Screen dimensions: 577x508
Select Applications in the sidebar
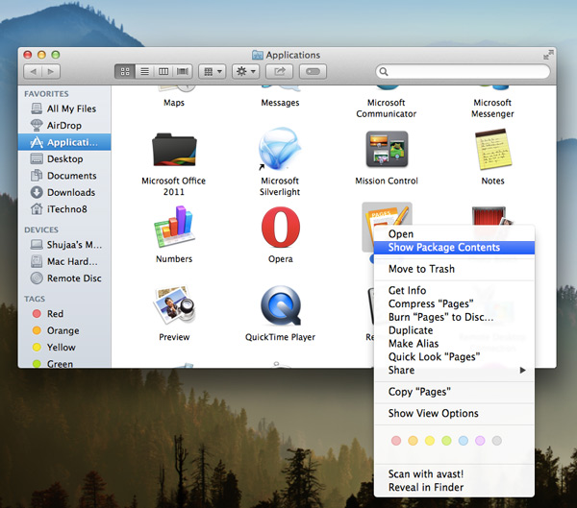(x=64, y=142)
